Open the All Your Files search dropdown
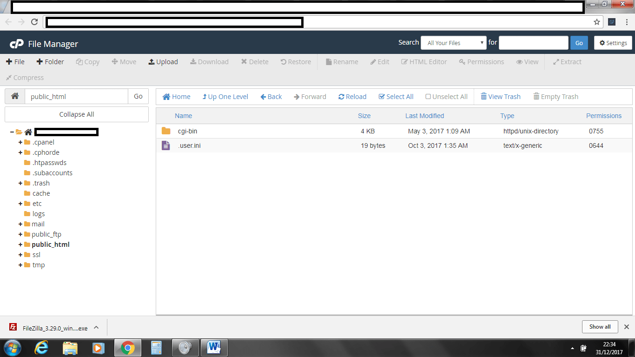635x357 pixels. pyautogui.click(x=453, y=43)
